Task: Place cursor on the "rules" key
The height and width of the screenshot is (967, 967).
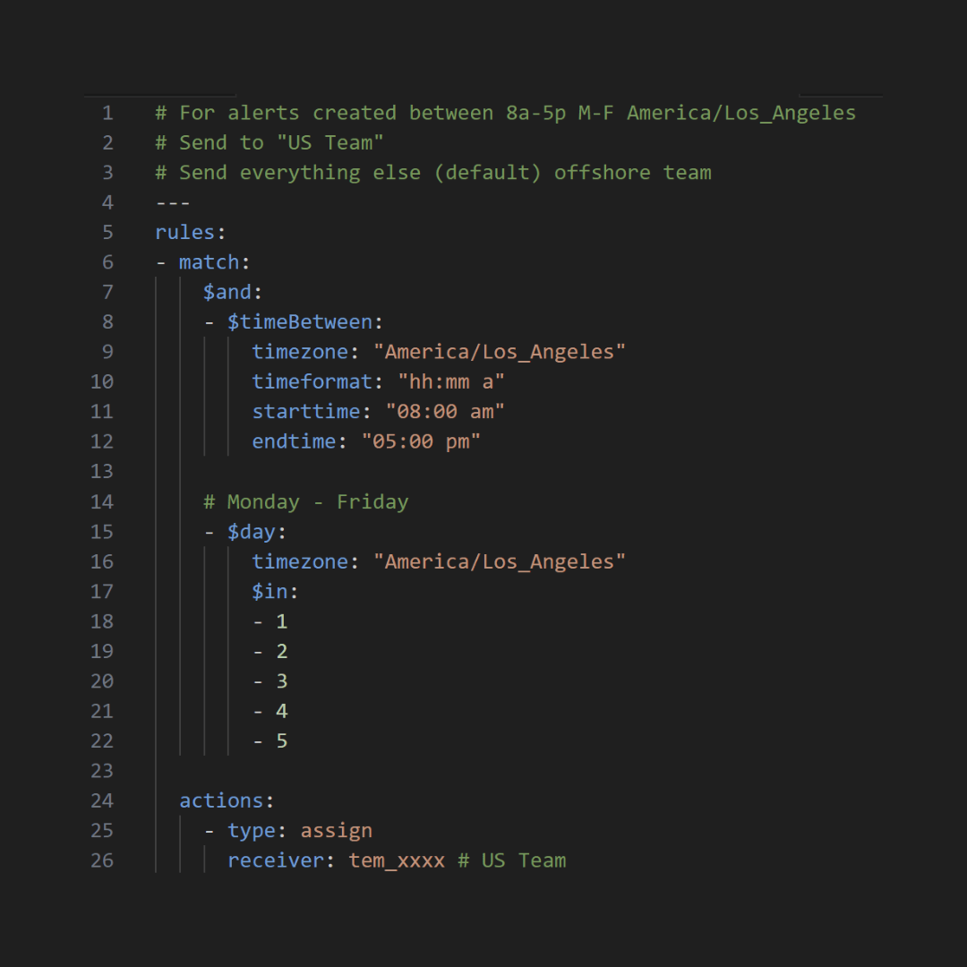Action: coord(184,233)
